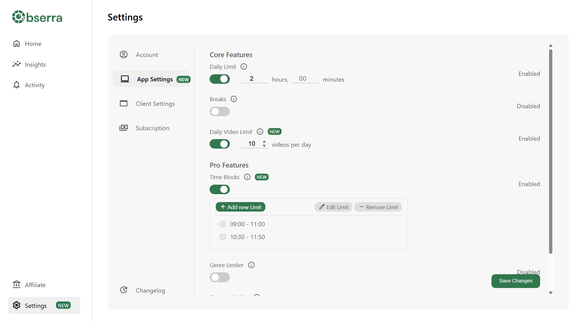Viewport: 579px width, 321px height.
Task: Click the settings panel scrollbar thumb
Action: point(551,152)
